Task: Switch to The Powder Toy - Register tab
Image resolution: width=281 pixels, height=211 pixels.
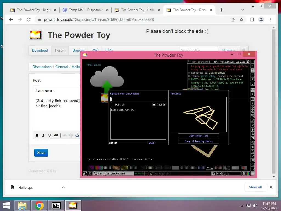Action: pos(33,10)
